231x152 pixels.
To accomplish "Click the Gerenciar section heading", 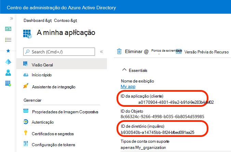I will click(x=32, y=100).
